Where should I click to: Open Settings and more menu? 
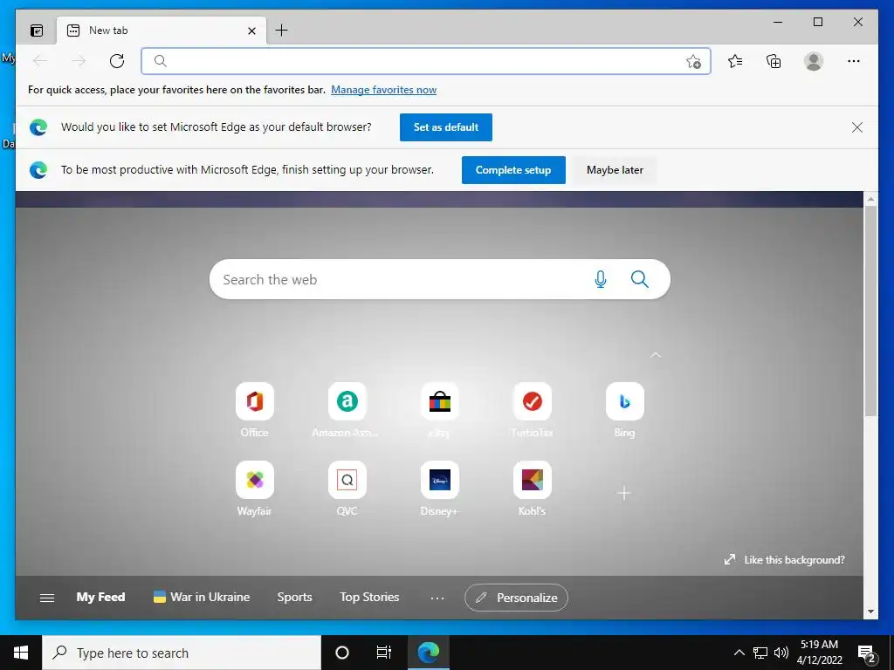854,61
